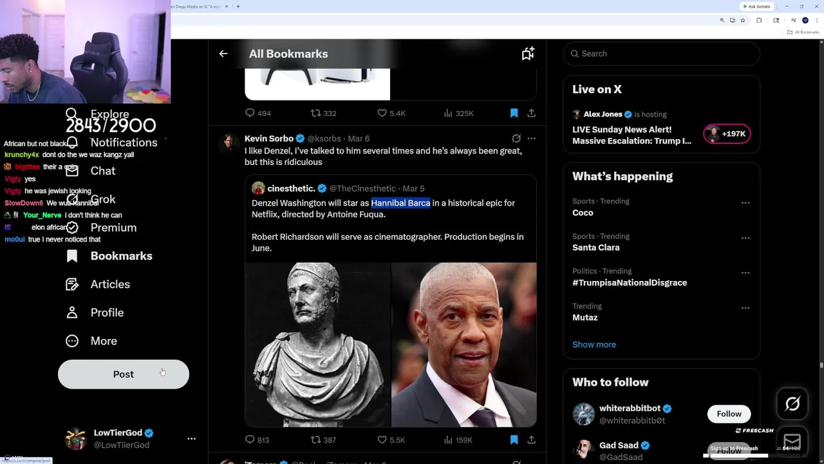824x464 pixels.
Task: Open the All Bookmarks folder in Chrome
Action: pos(803,32)
